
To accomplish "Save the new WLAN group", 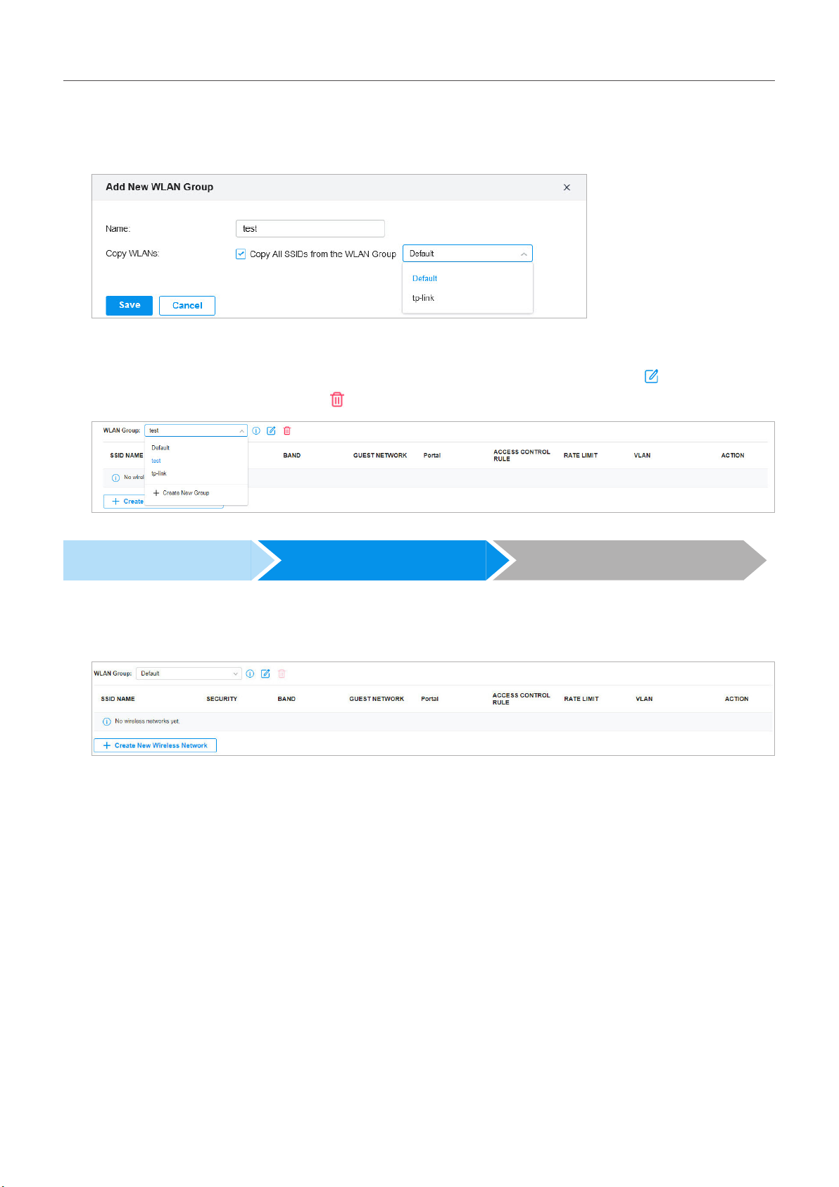I will click(130, 305).
